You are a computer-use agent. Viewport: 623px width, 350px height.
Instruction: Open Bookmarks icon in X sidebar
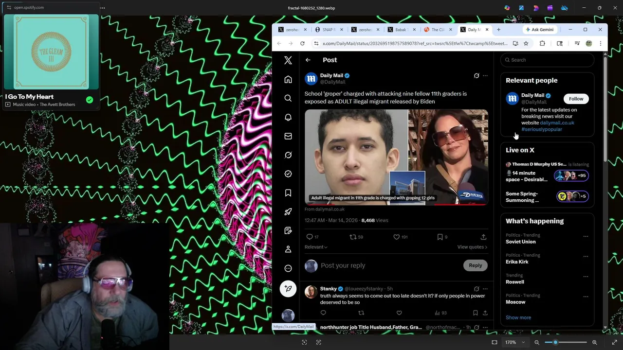[x=288, y=193]
